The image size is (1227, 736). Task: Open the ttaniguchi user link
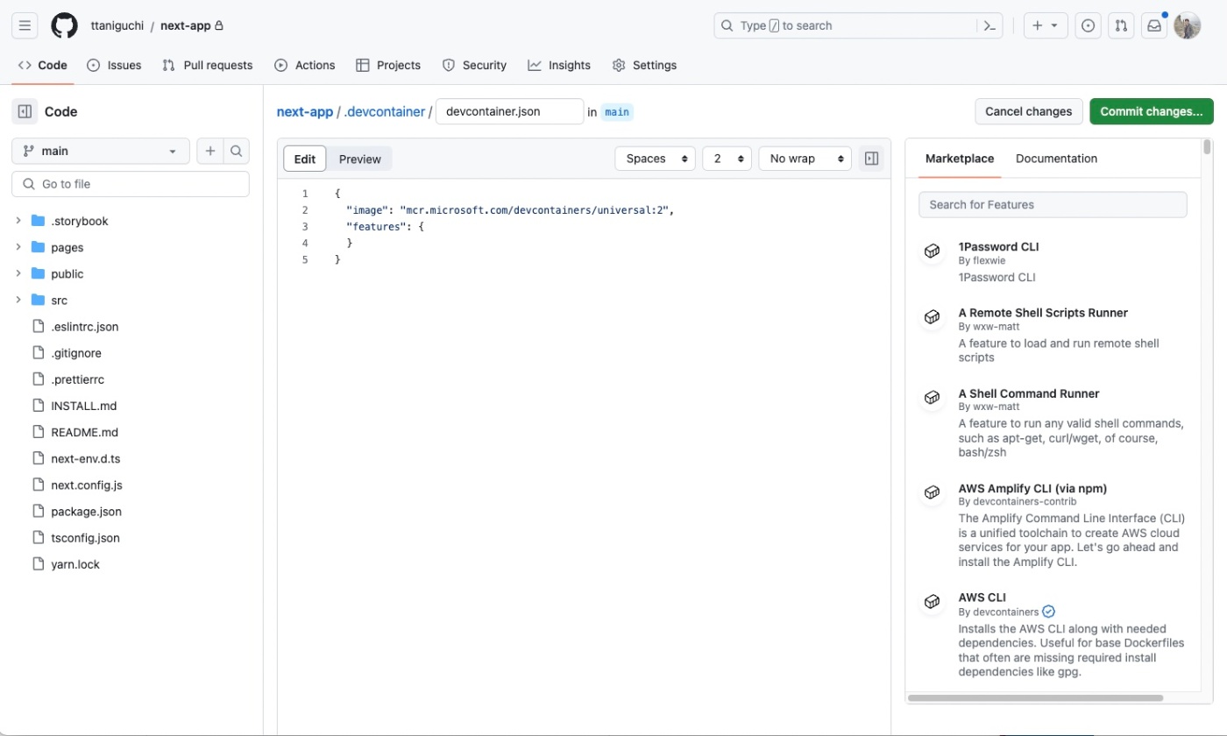117,25
